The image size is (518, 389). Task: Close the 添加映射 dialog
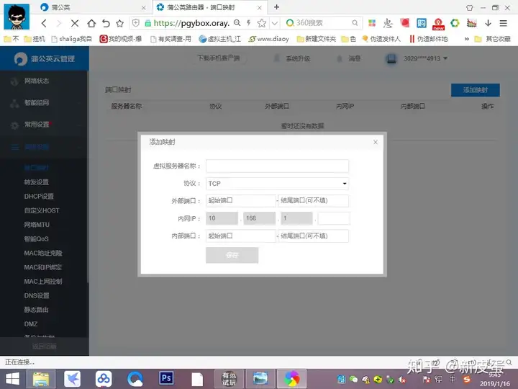[x=376, y=142]
